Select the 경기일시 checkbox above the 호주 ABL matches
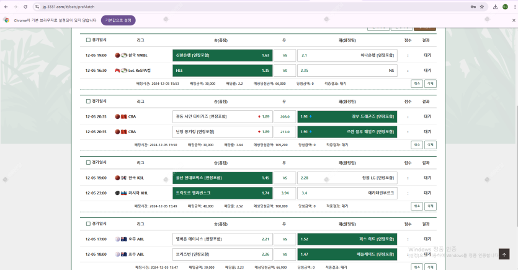Screen dimensions: 518x270 88,223
